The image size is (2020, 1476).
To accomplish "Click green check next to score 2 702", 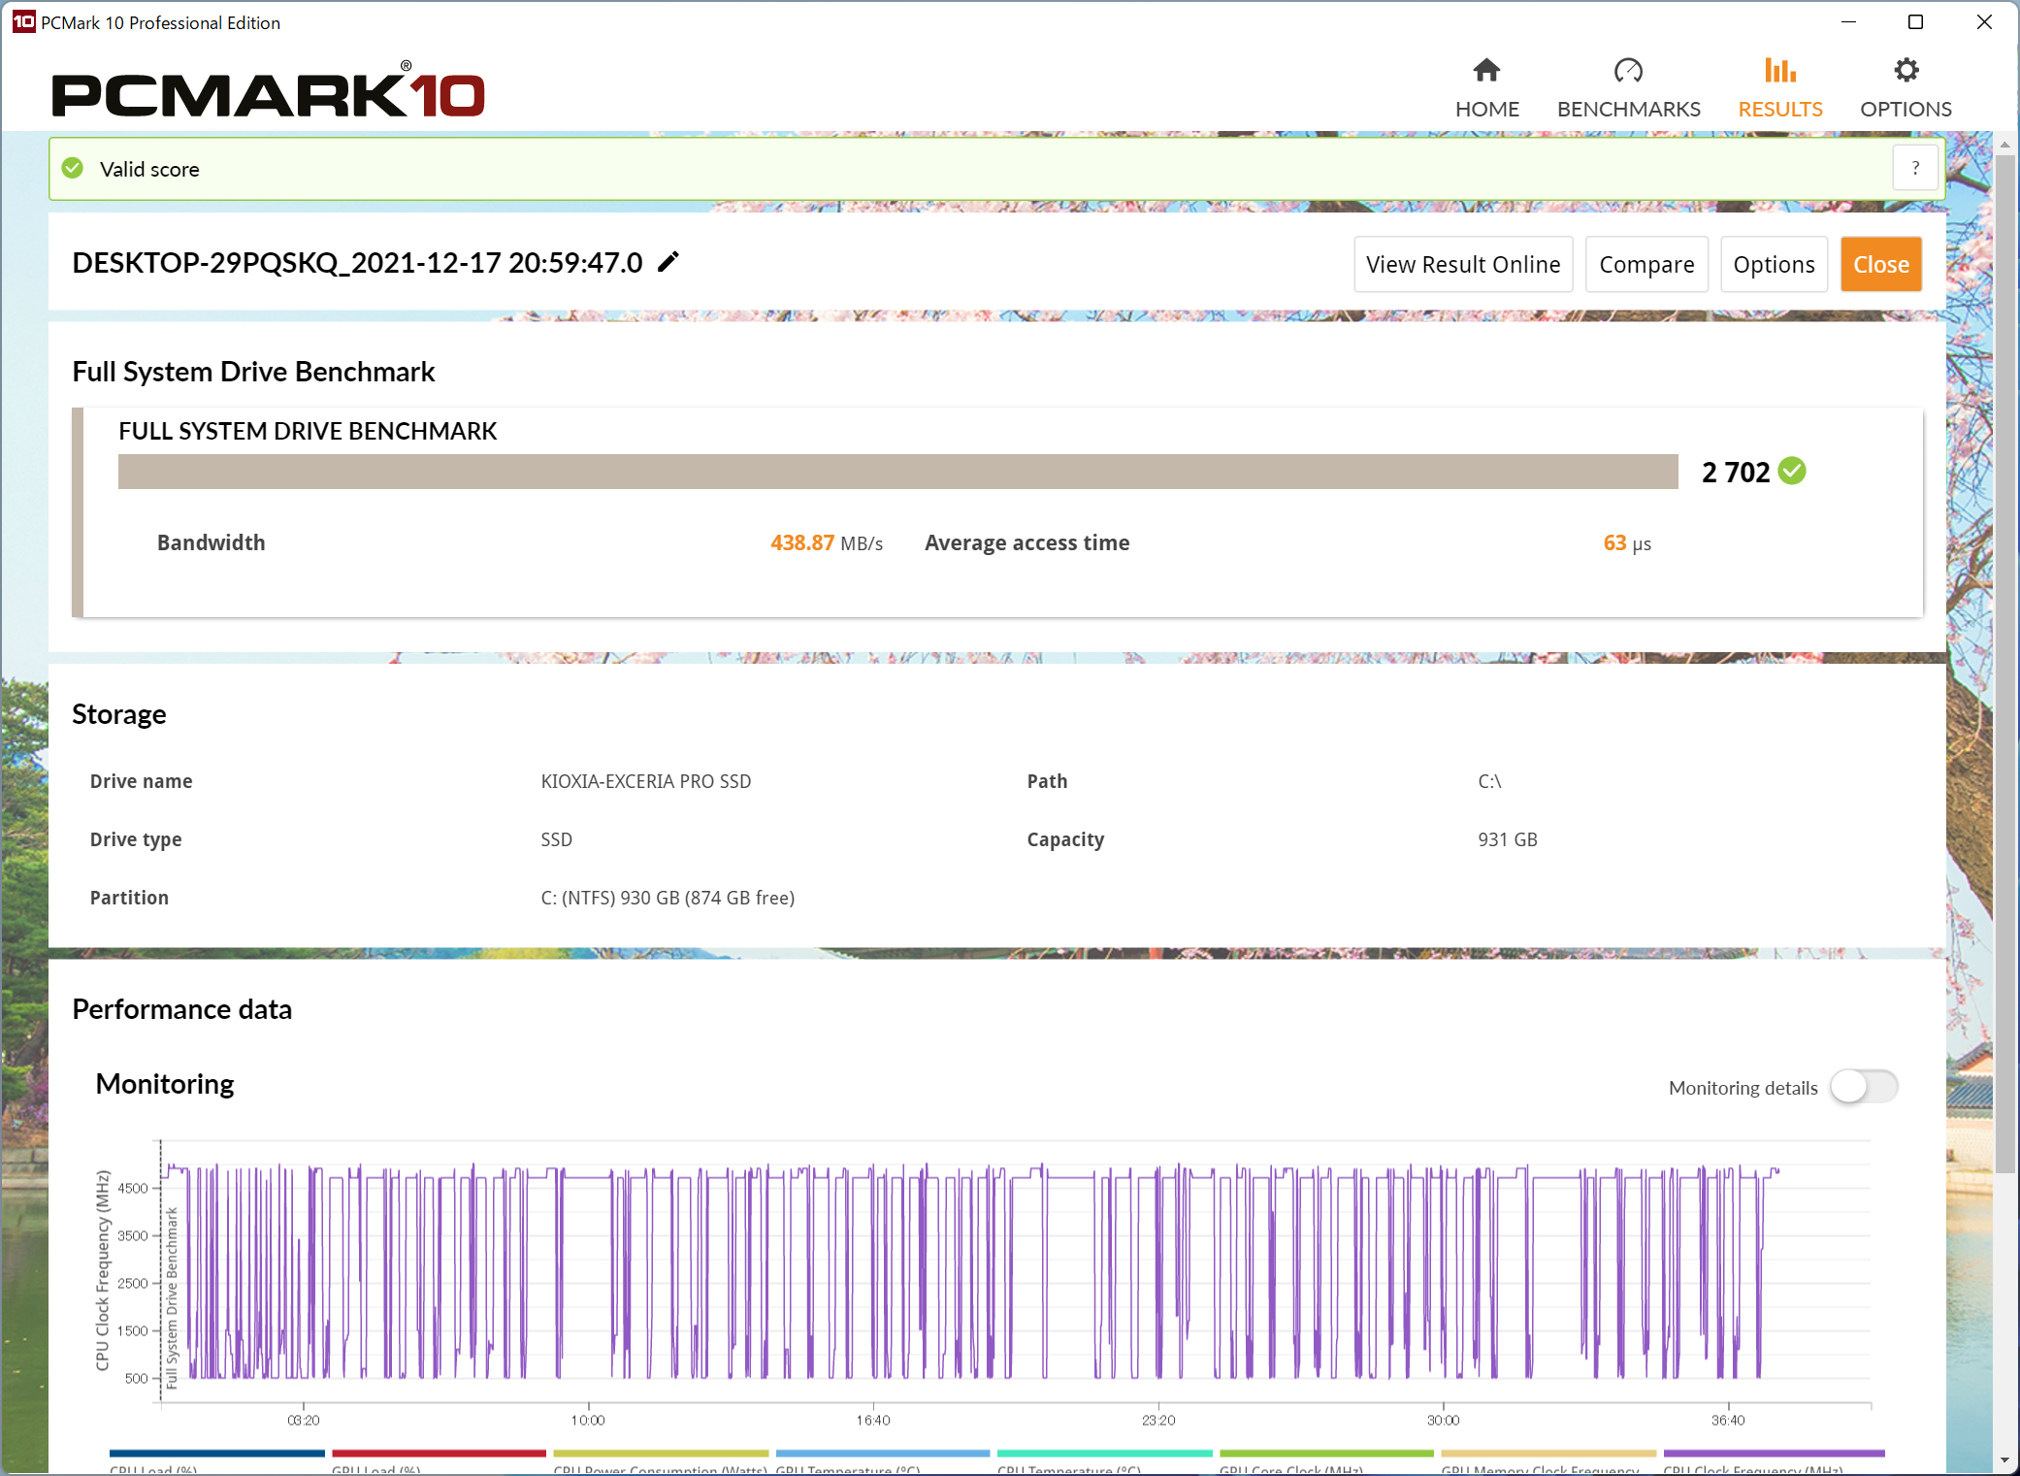I will coord(1792,472).
